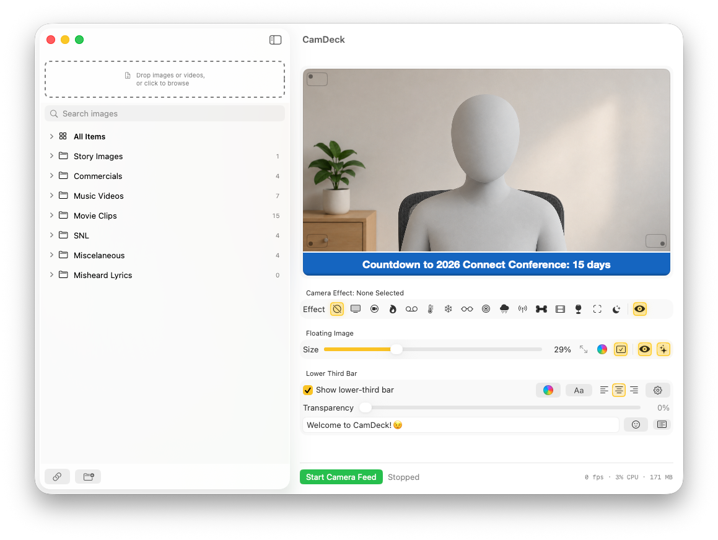Apply the wine glass camera effect
Viewport: 718px width, 540px height.
(579, 309)
